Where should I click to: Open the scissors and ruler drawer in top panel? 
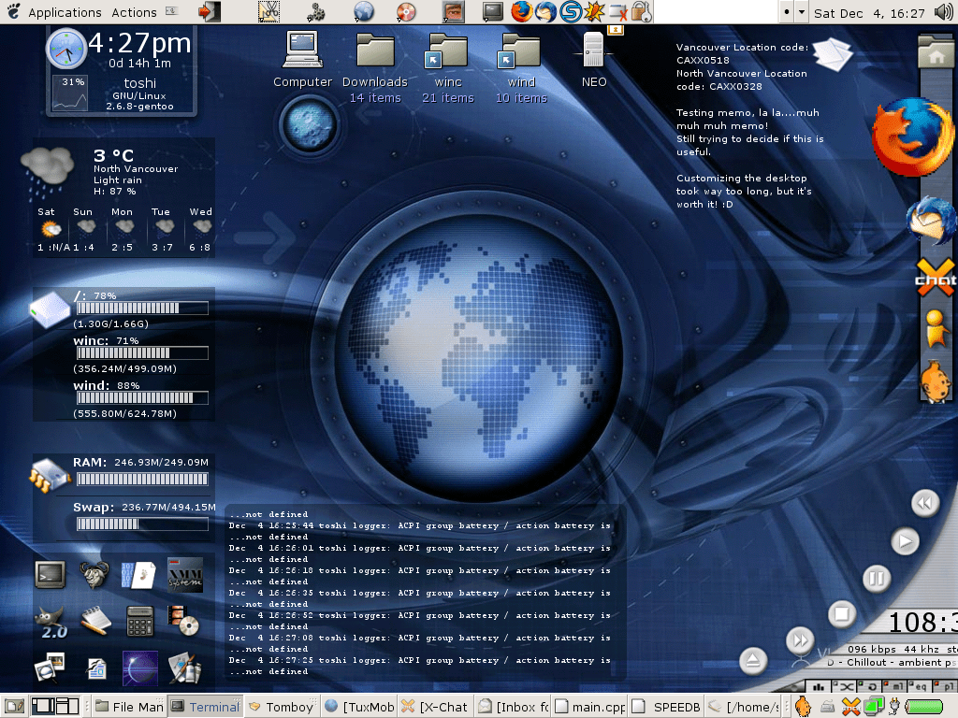coord(269,11)
